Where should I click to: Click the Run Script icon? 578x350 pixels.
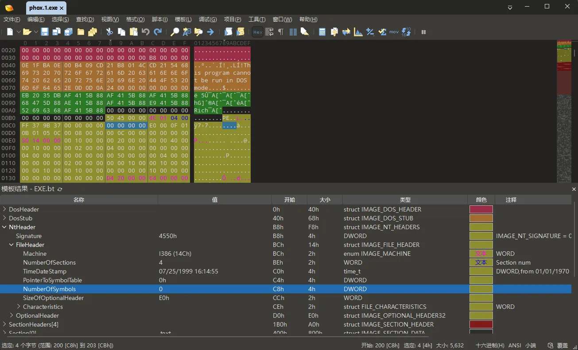(x=228, y=32)
